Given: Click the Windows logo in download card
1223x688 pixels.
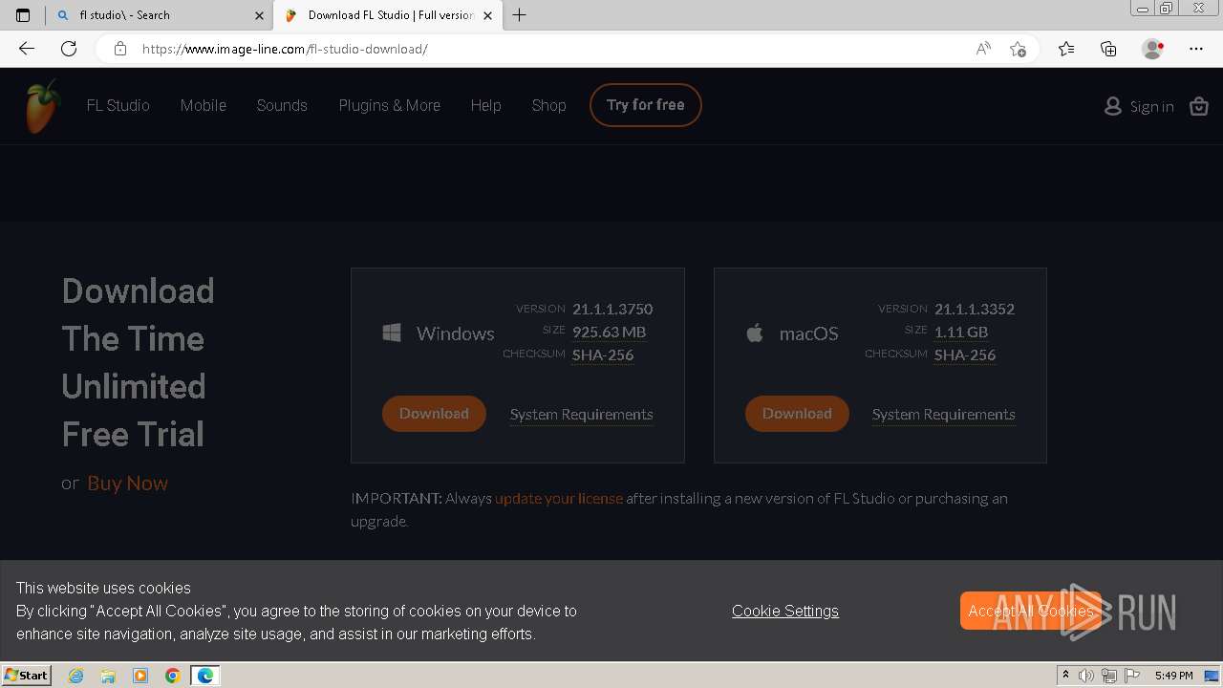Looking at the screenshot, I should pyautogui.click(x=392, y=333).
